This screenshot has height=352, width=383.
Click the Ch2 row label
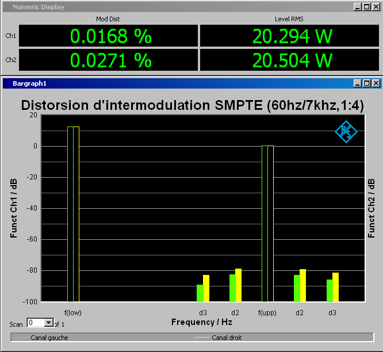tap(11, 60)
